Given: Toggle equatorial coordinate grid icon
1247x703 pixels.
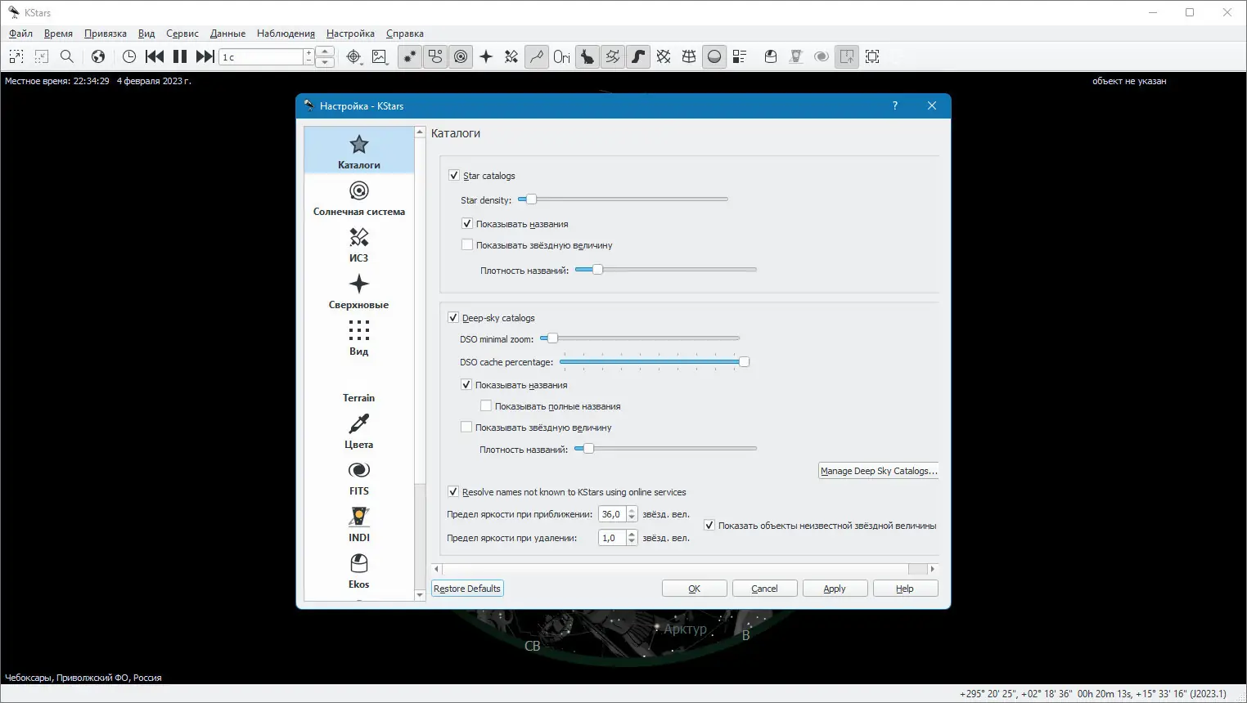Looking at the screenshot, I should pyautogui.click(x=664, y=56).
